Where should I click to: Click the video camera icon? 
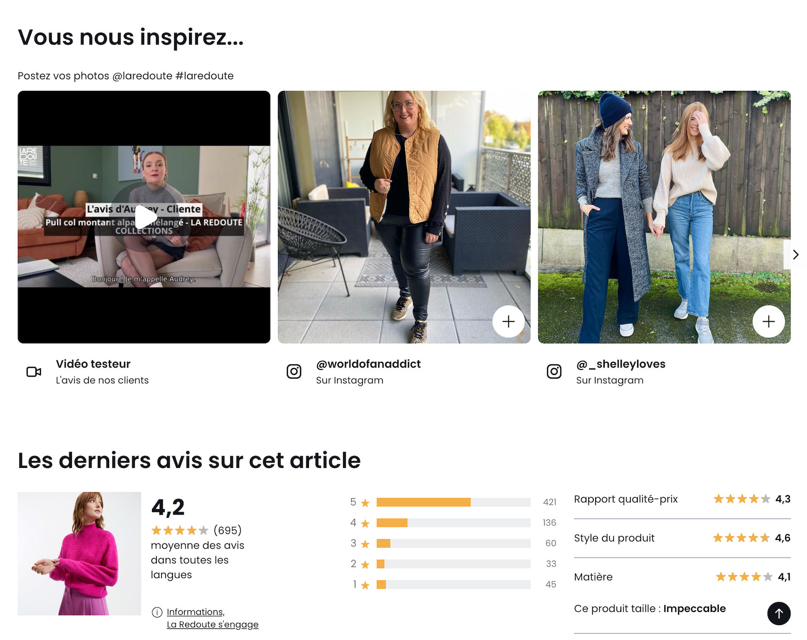[x=34, y=372]
